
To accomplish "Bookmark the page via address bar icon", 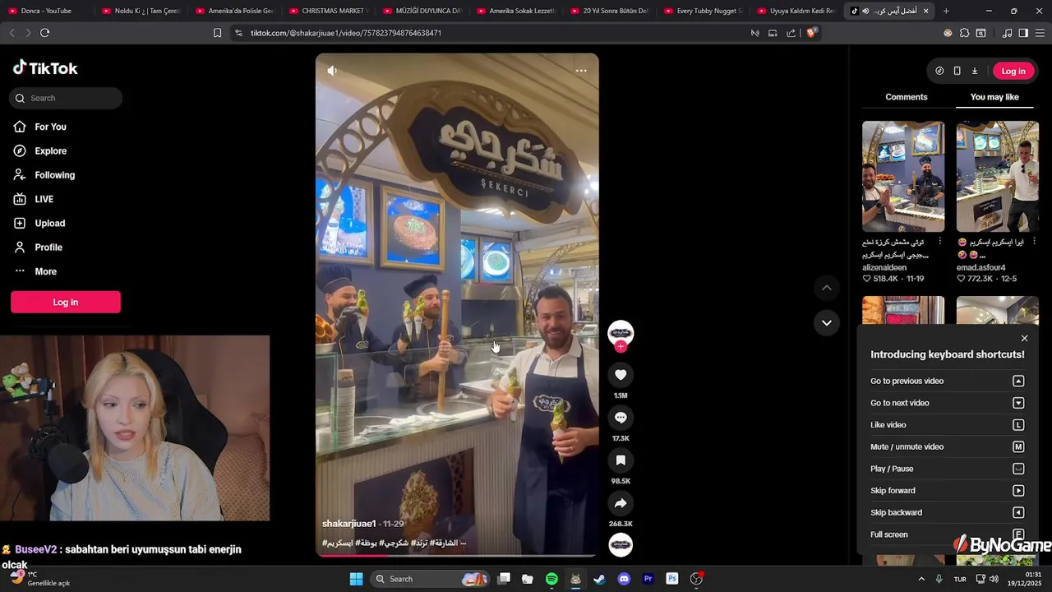I will tap(217, 33).
